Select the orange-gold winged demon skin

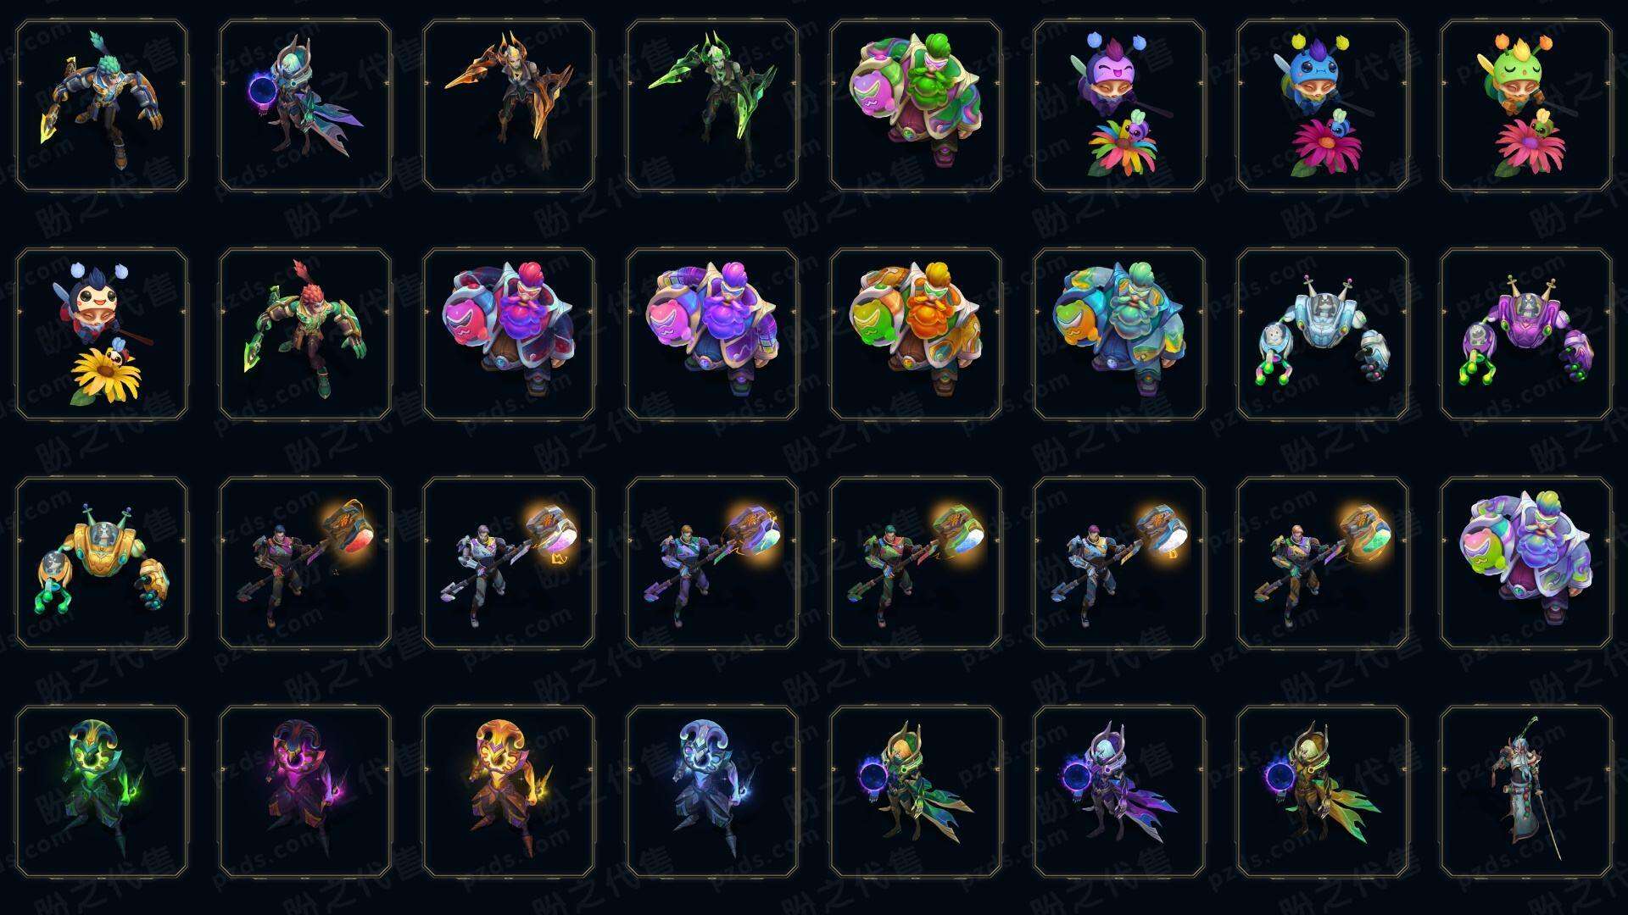(509, 106)
